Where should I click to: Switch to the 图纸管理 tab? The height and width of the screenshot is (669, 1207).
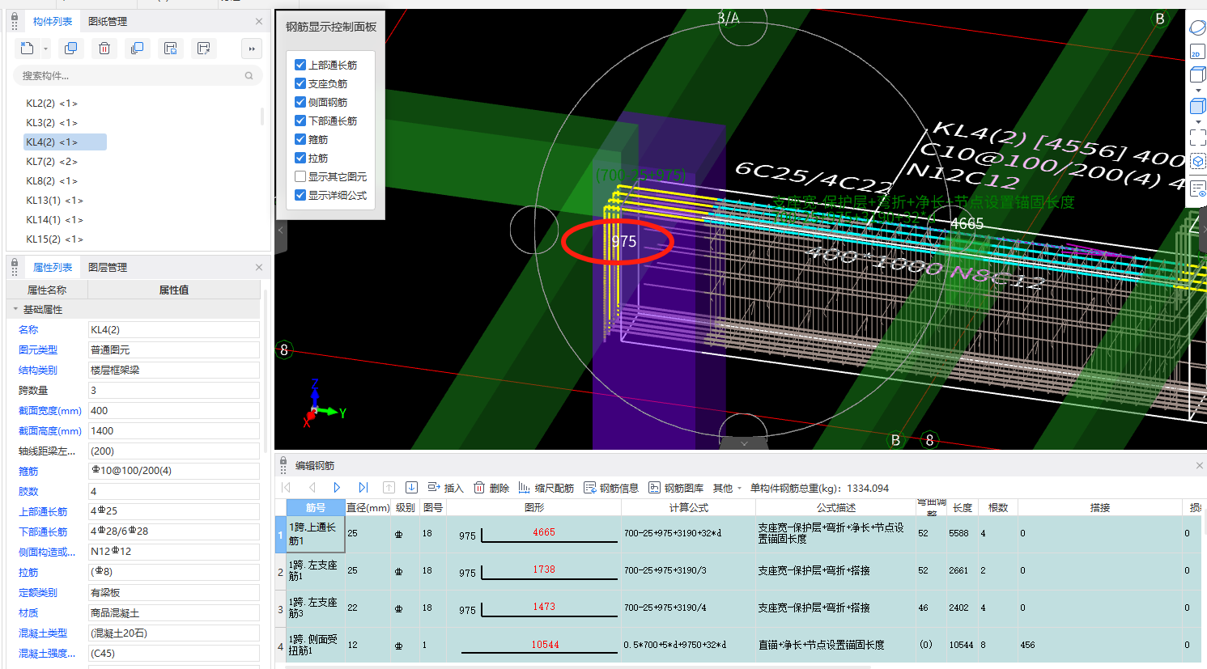click(x=108, y=22)
